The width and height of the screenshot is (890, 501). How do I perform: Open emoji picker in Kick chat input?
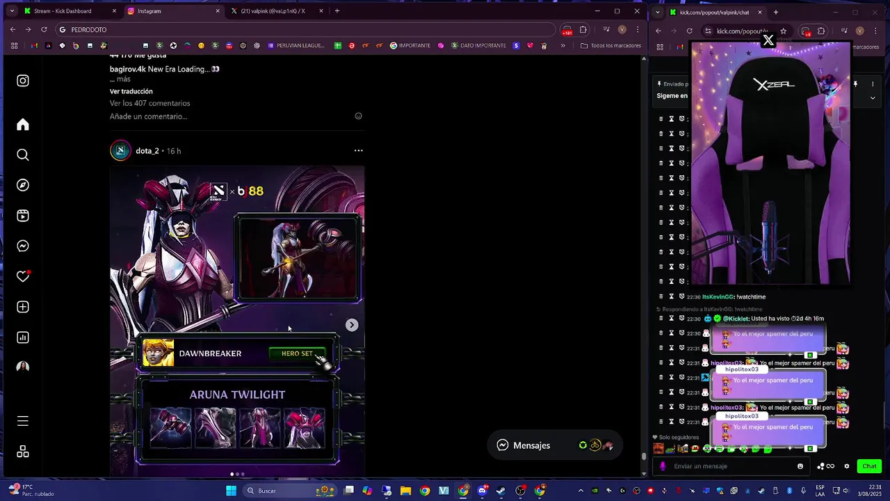(800, 466)
